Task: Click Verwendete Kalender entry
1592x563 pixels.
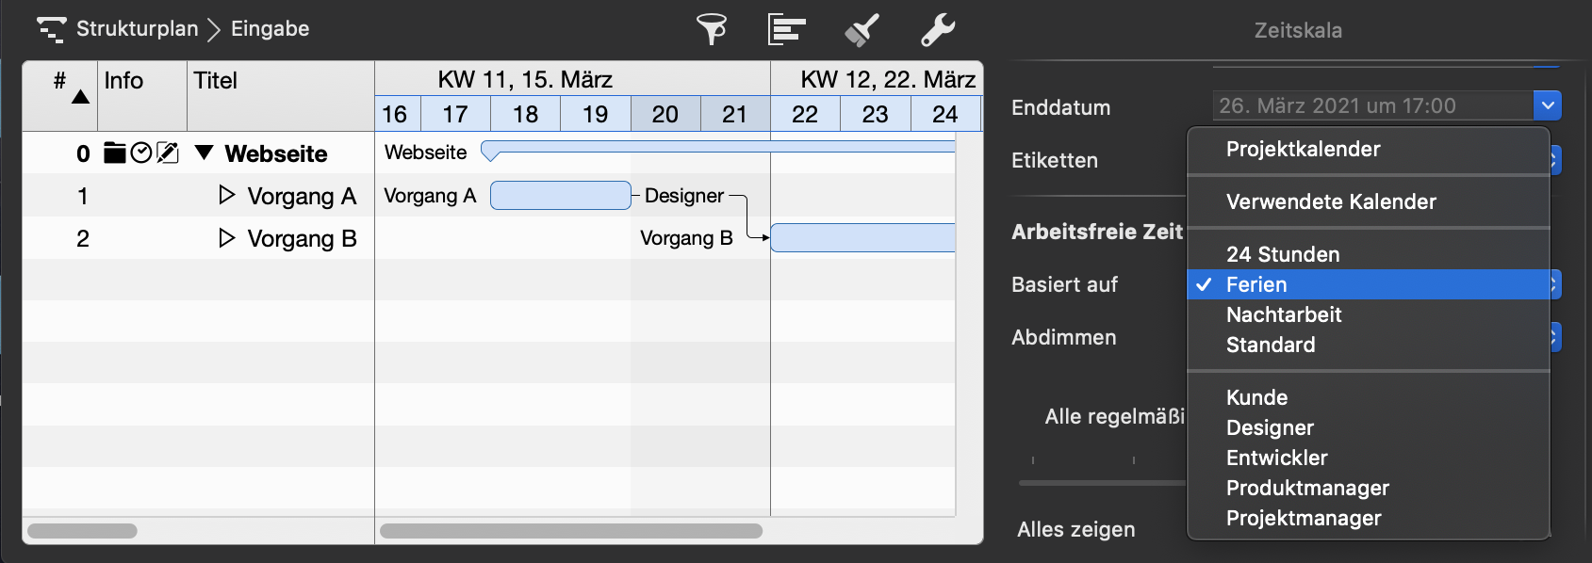Action: tap(1331, 201)
